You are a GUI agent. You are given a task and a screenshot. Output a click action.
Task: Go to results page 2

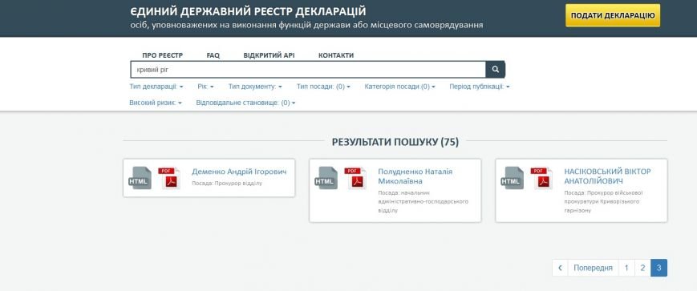coord(642,268)
